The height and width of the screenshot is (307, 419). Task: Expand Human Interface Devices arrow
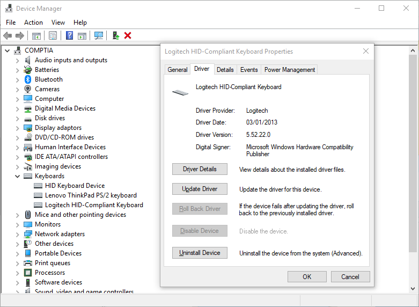[x=18, y=148]
